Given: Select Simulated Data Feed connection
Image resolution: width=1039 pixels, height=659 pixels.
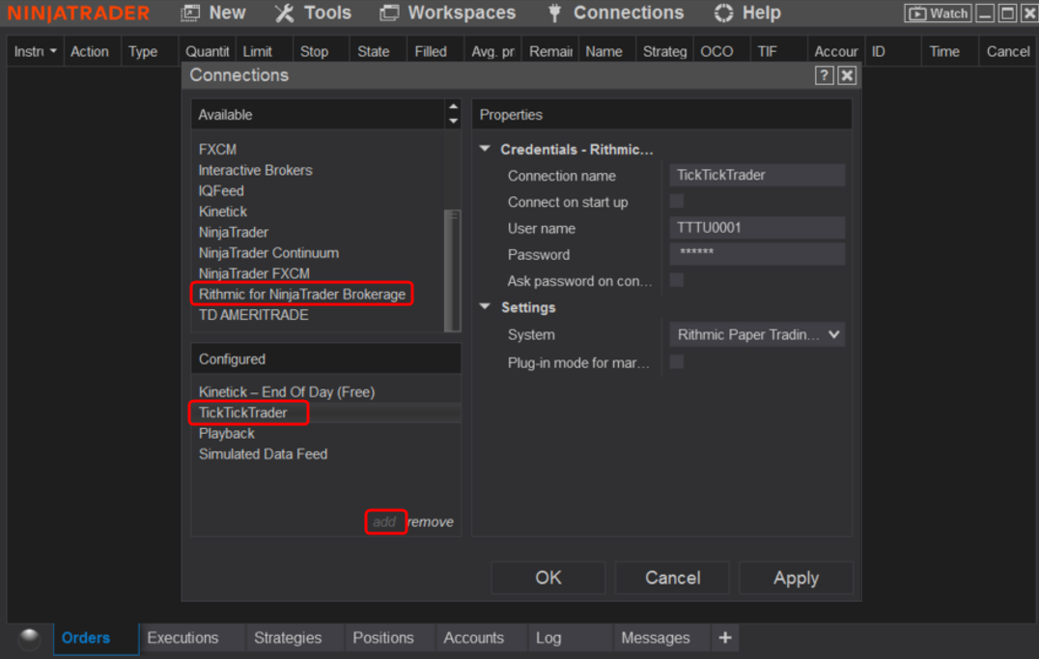Looking at the screenshot, I should tap(263, 454).
